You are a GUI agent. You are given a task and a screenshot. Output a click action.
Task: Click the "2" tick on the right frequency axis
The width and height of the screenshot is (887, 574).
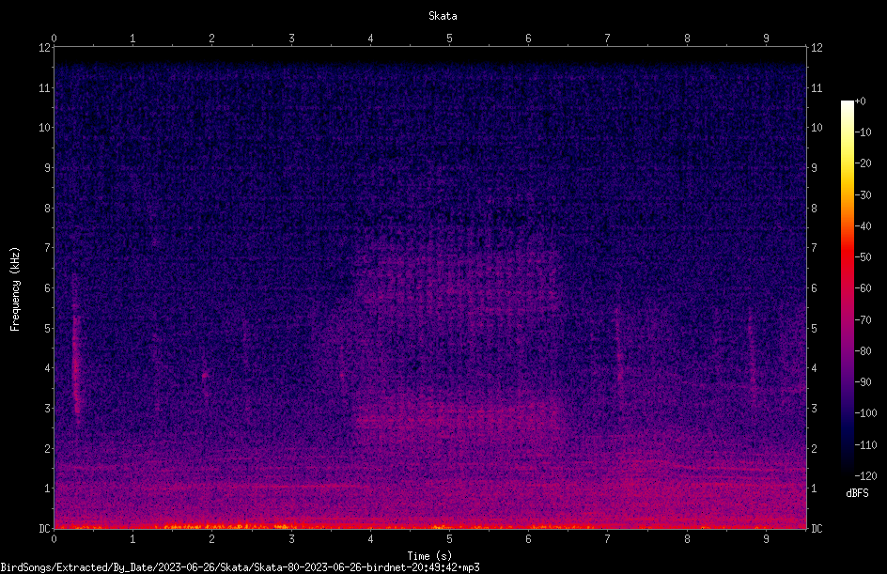click(x=814, y=448)
